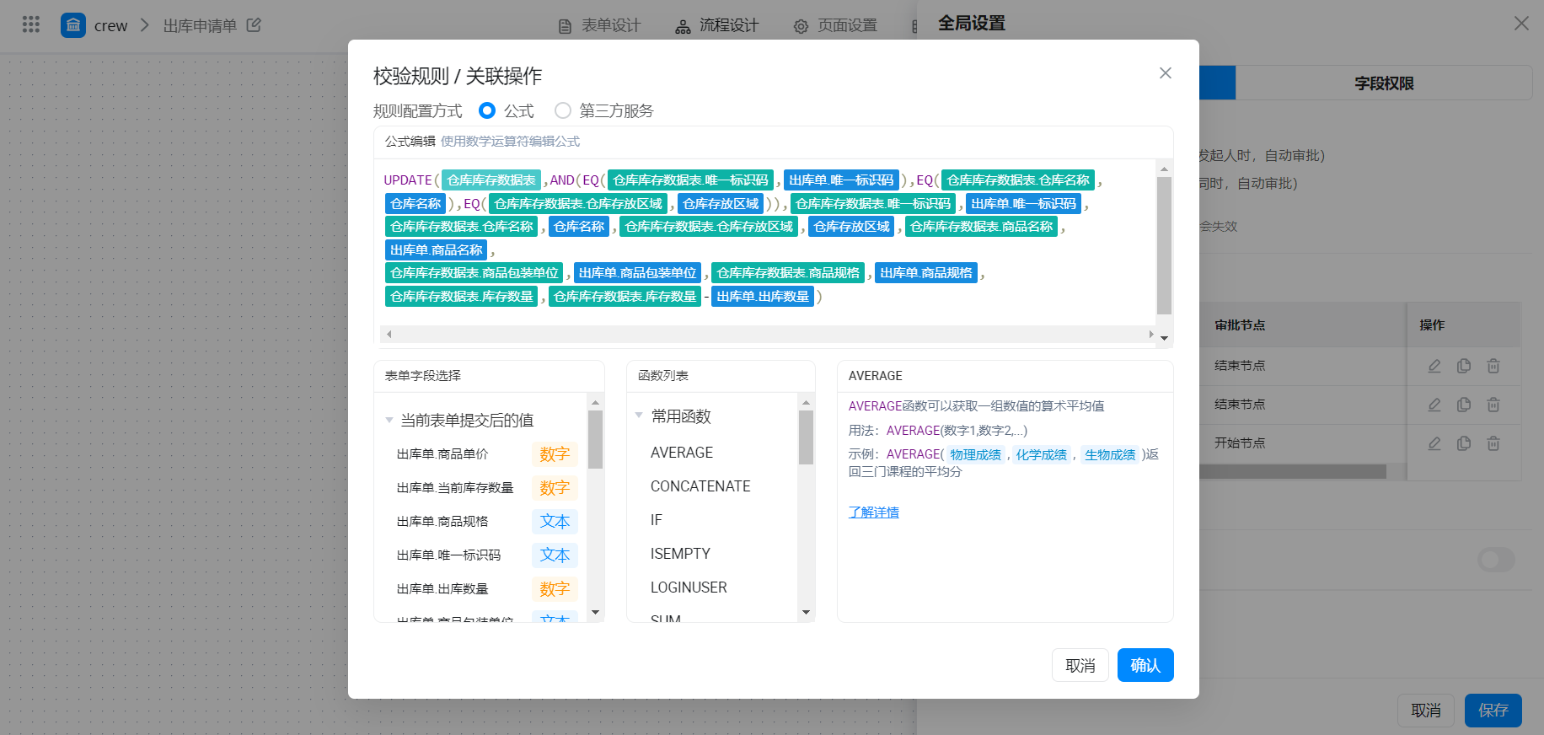The image size is (1544, 735).
Task: Click the 出库单.商品名称 formula tag
Action: (437, 250)
